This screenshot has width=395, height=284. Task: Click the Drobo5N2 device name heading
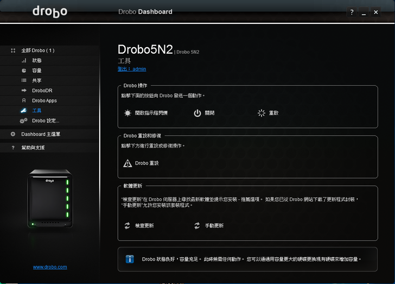[x=145, y=49]
